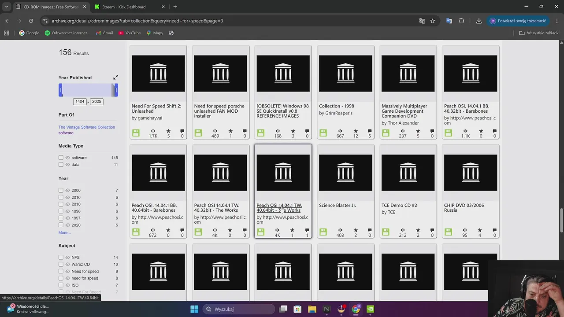
Task: Click the page vertical scrollbar
Action: point(561,220)
